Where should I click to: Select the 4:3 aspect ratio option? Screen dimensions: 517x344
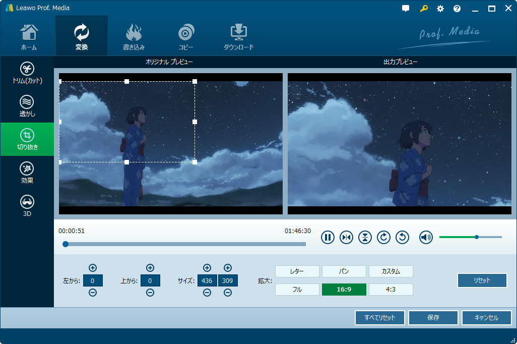pyautogui.click(x=391, y=290)
